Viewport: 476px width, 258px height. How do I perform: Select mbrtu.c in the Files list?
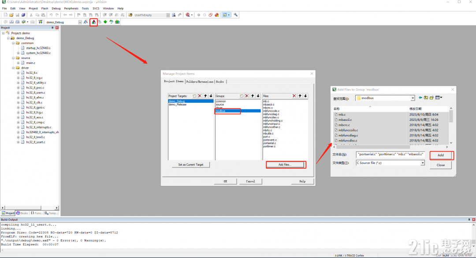click(268, 130)
